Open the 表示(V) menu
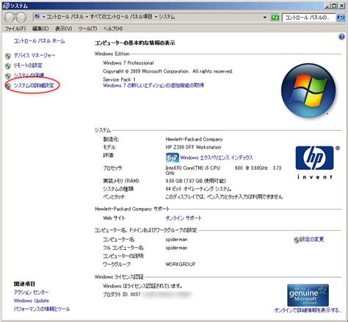 pyautogui.click(x=64, y=29)
